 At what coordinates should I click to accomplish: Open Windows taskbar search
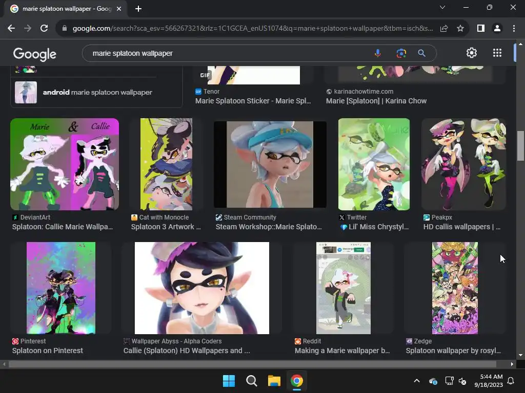[251, 381]
